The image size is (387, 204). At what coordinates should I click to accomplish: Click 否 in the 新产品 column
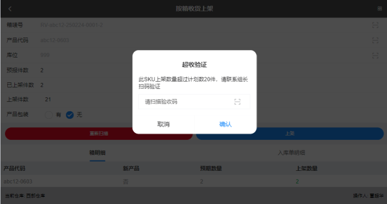point(125,181)
